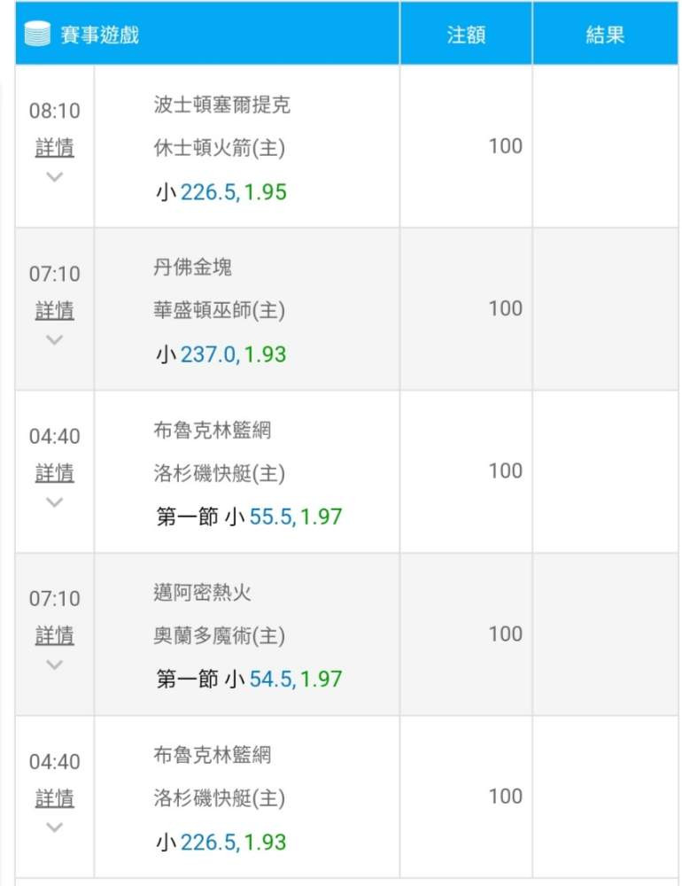Open 詳情 for the 小 226.5,1.93 bet

coord(54,798)
